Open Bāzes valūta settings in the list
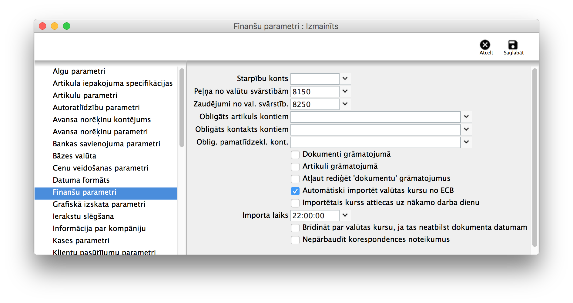The height and width of the screenshot is (303, 573). (x=75, y=156)
